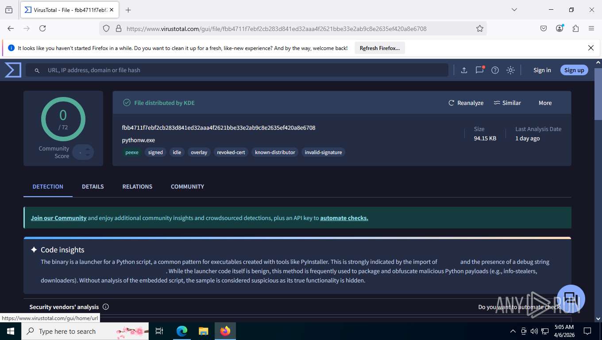Open the help question mark icon
The height and width of the screenshot is (340, 602).
coord(495,70)
